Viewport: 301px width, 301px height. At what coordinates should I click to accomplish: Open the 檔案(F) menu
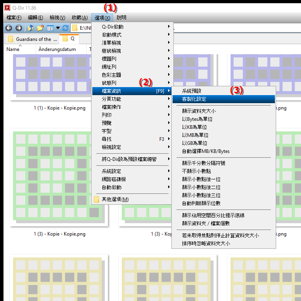(14, 18)
